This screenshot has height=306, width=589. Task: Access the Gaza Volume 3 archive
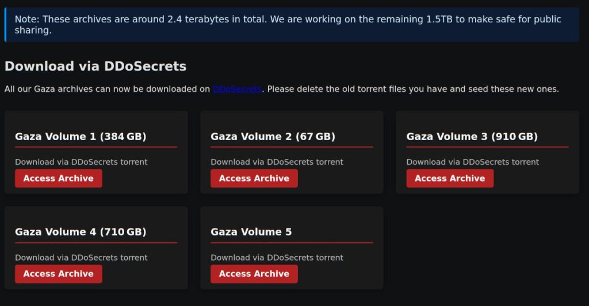450,179
